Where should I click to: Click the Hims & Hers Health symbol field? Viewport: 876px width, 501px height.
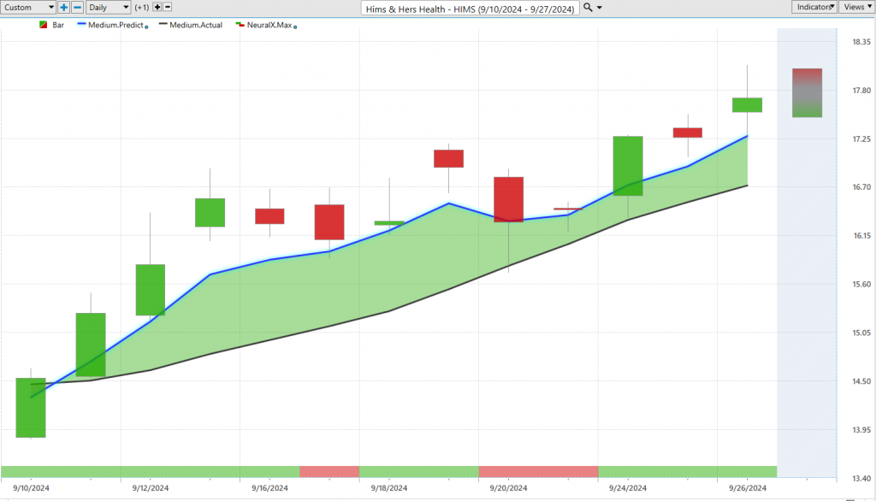470,9
